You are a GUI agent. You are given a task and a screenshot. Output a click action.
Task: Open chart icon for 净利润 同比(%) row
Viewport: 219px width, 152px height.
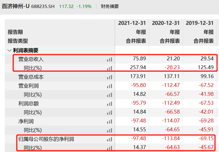[109, 131]
